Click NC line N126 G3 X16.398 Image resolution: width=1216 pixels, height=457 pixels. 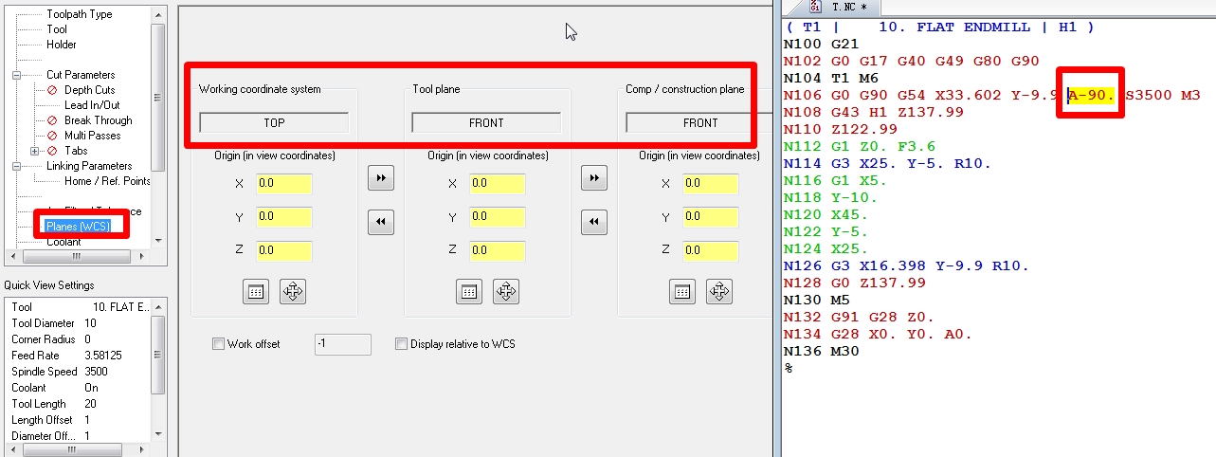point(907,266)
